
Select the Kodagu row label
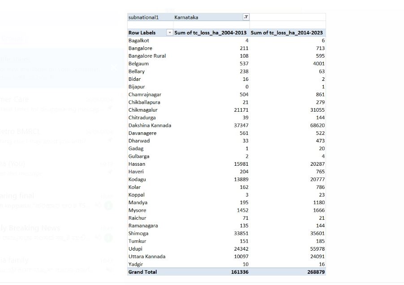(x=137, y=180)
